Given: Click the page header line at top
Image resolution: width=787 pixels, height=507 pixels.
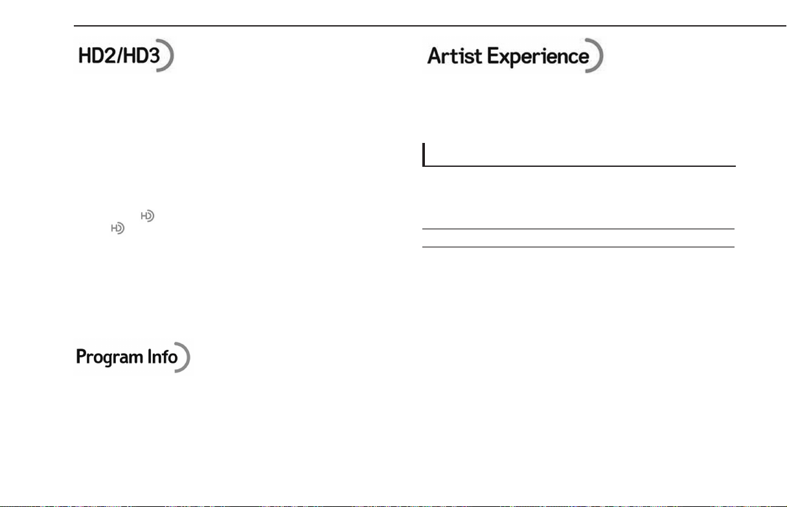Looking at the screenshot, I should tap(430, 27).
